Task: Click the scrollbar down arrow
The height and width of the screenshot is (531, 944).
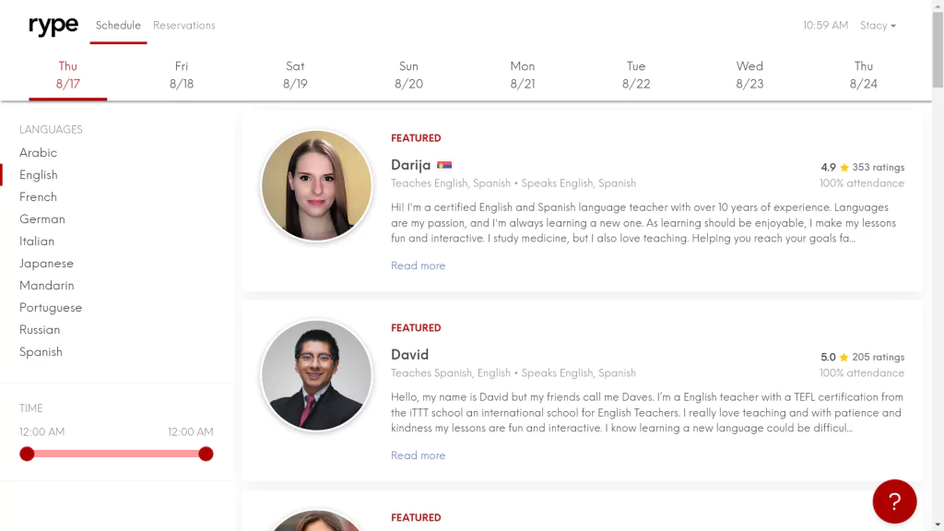Action: point(938,525)
